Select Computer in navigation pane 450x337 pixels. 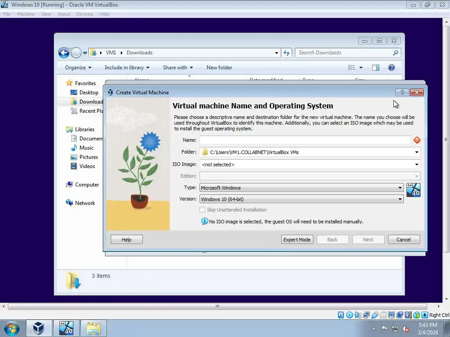tap(83, 185)
